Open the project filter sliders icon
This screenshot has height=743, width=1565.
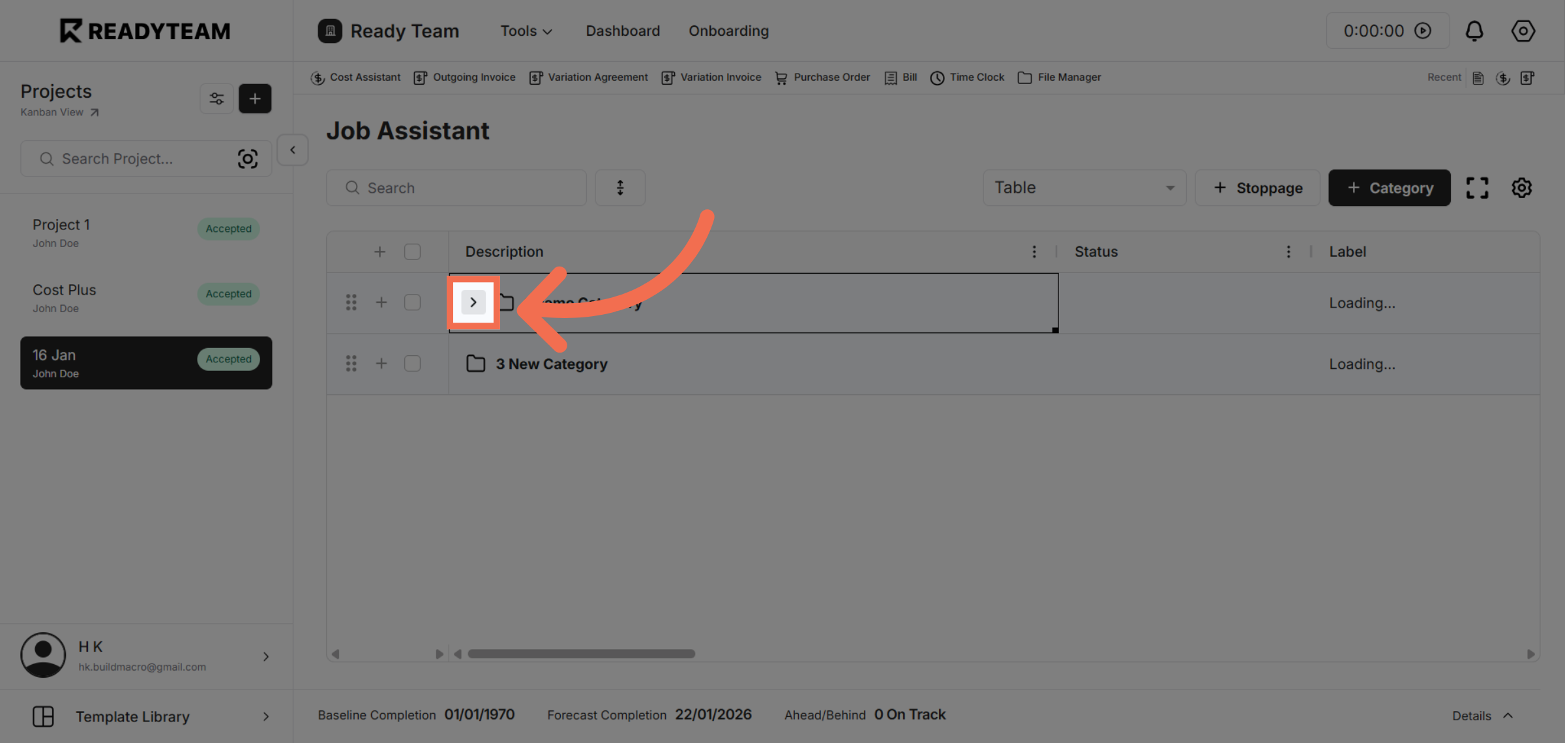coord(216,98)
